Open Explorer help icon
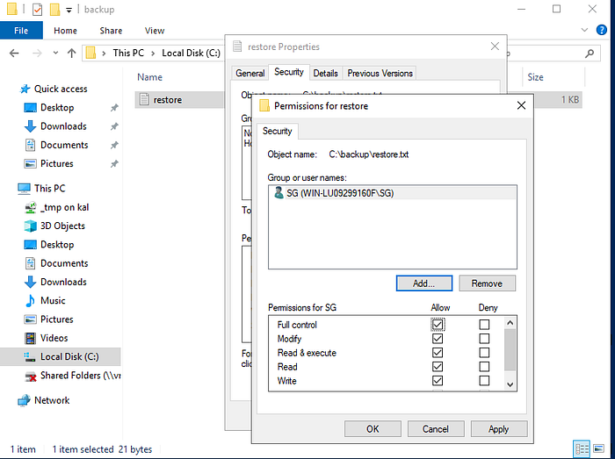The image size is (615, 459). [601, 30]
